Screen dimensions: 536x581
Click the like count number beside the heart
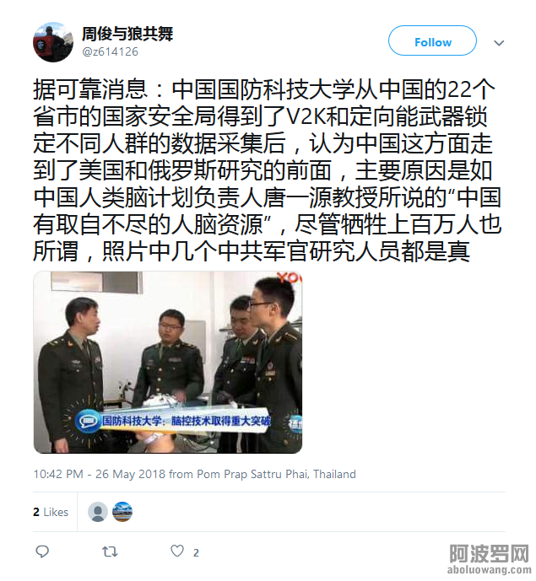tap(196, 553)
